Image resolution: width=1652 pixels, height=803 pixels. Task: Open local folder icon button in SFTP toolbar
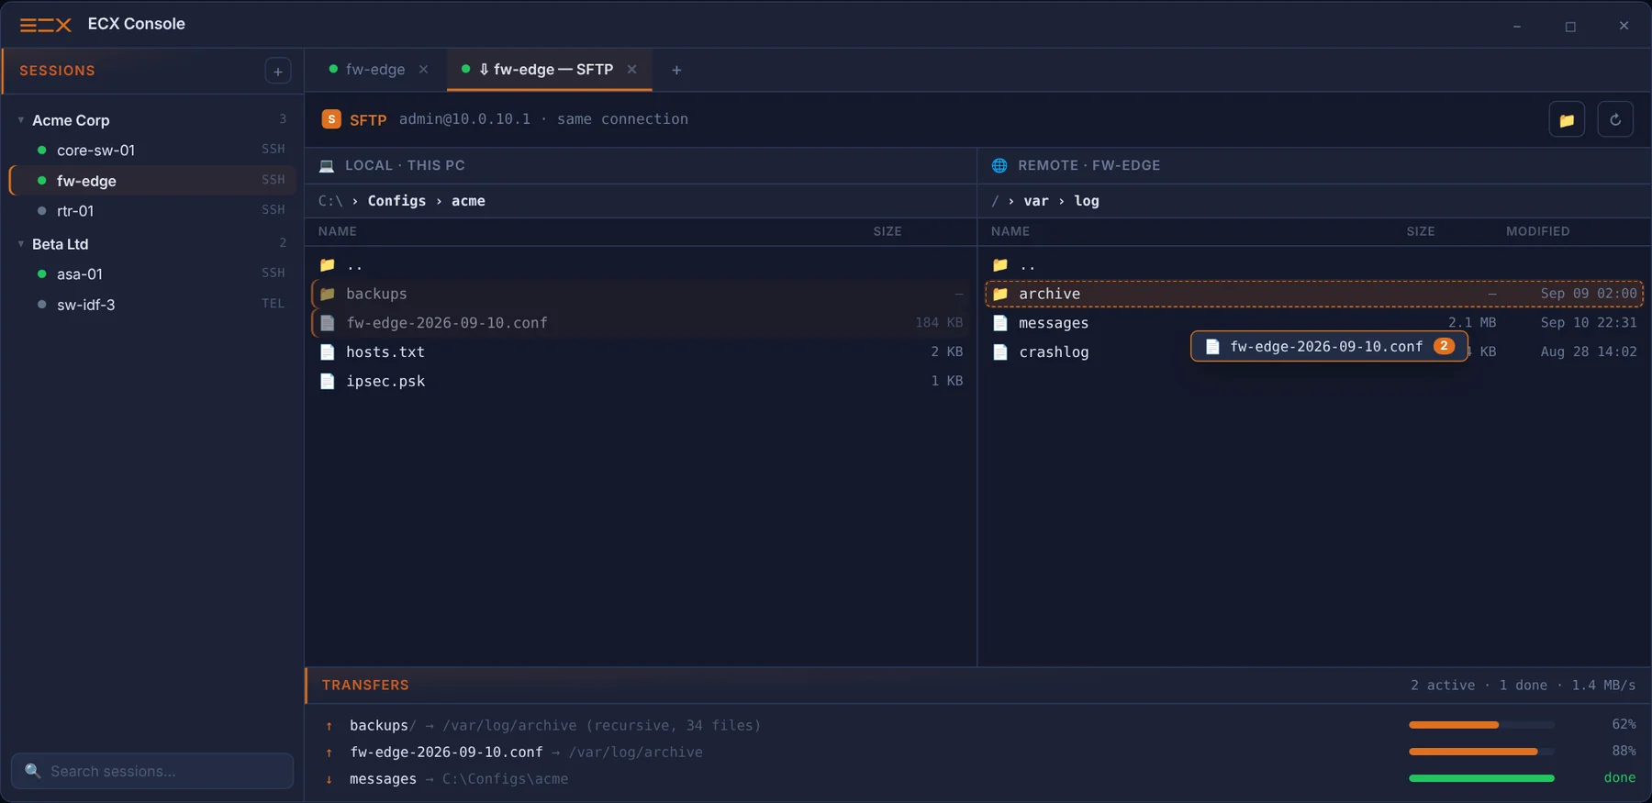coord(1567,119)
